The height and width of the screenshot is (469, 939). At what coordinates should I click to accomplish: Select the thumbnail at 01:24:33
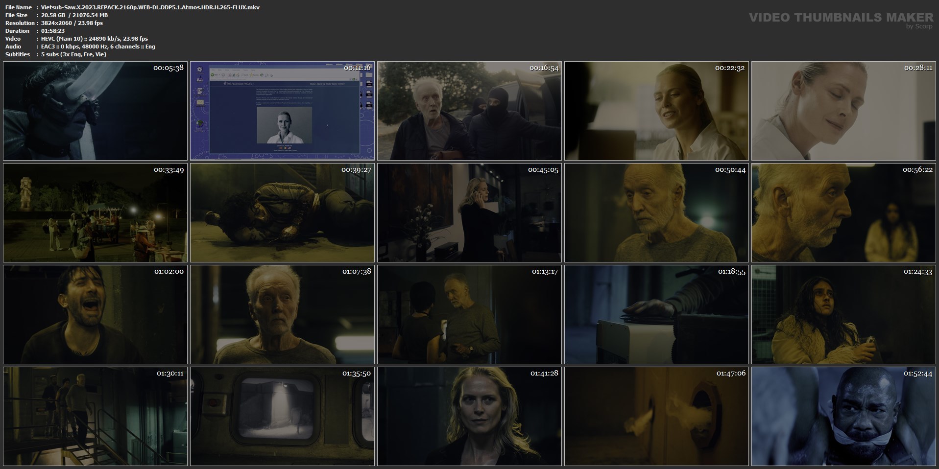[843, 315]
